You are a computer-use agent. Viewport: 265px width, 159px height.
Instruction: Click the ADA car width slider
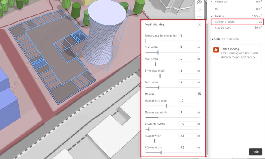173,141
